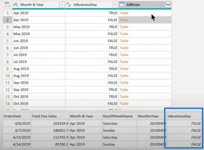Click the Jul 2019 cell in row 8
This screenshot has height=150, width=204.
coord(39,62)
